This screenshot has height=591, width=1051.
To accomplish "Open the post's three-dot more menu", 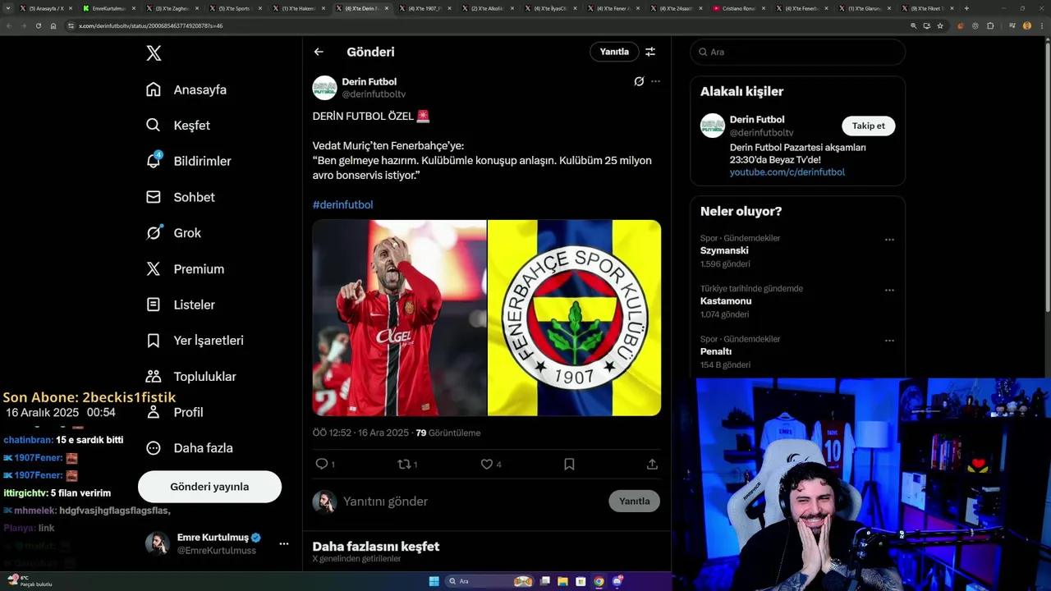I will point(655,81).
